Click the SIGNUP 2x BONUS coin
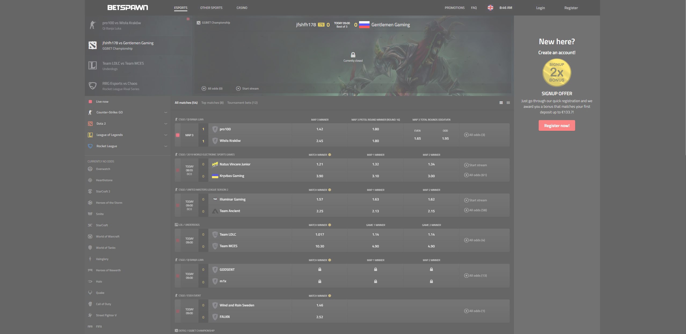The width and height of the screenshot is (686, 334). click(557, 73)
